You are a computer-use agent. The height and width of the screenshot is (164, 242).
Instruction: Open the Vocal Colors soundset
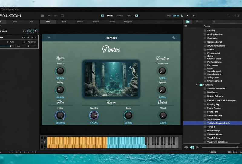pyautogui.click(x=214, y=138)
